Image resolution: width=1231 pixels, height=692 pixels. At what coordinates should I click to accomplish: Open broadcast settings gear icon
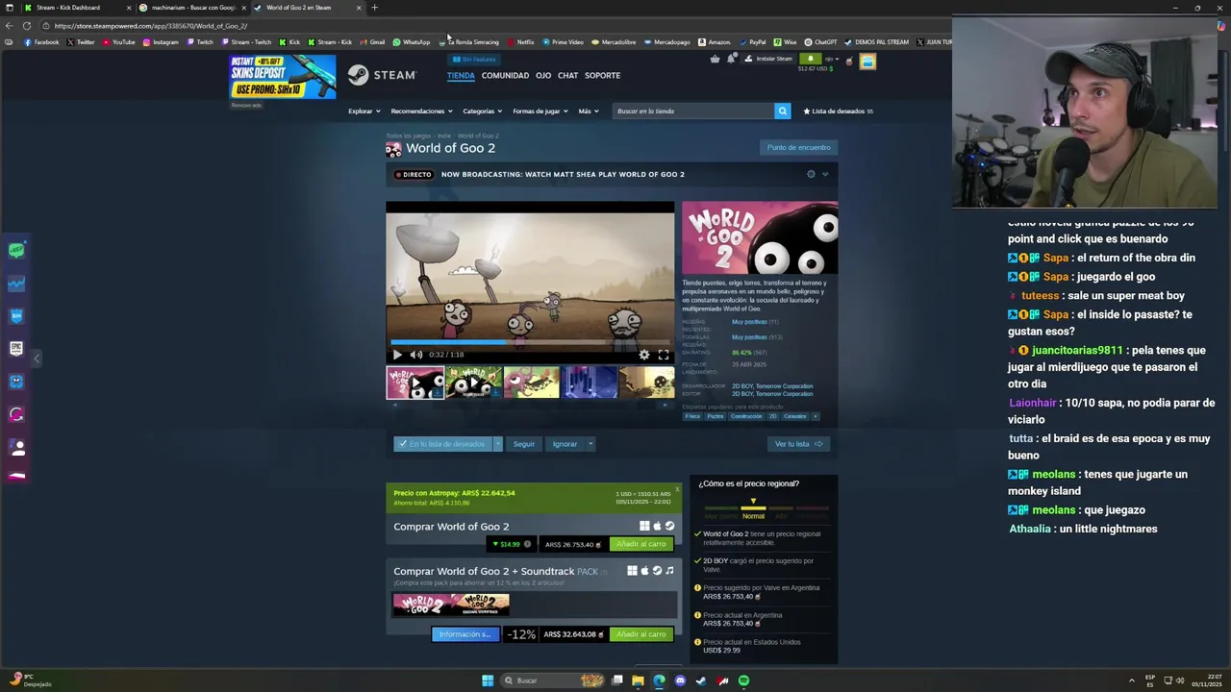pos(811,174)
